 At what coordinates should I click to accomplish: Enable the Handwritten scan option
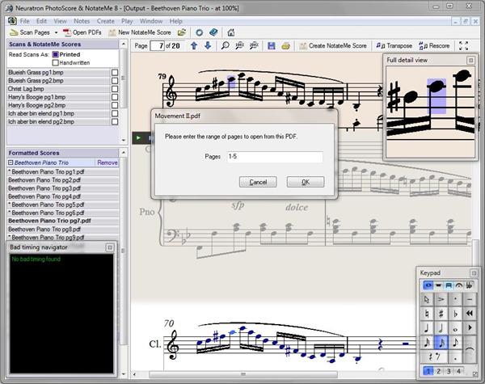56,62
